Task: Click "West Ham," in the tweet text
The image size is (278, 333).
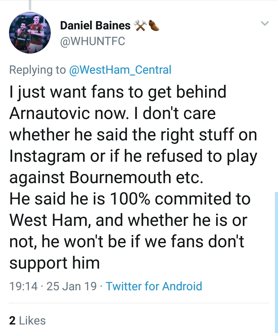Action: 50,220
